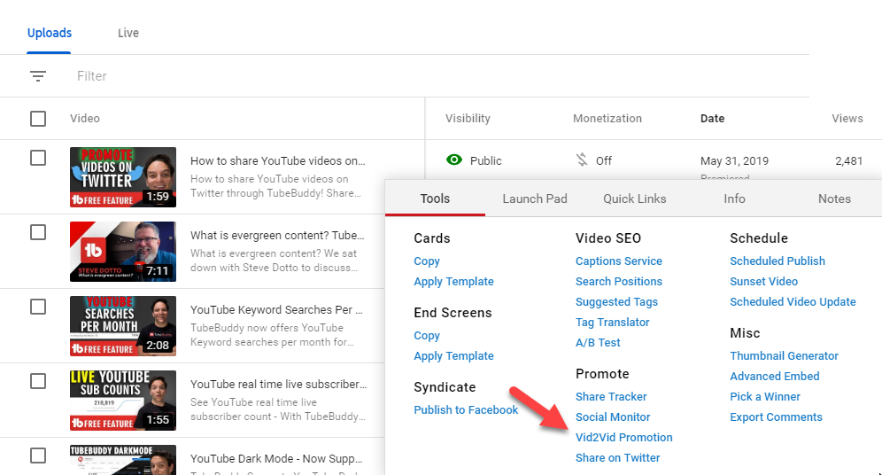Image resolution: width=882 pixels, height=475 pixels.
Task: Select the checkbox for the Twitter sharing video
Action: coord(38,158)
